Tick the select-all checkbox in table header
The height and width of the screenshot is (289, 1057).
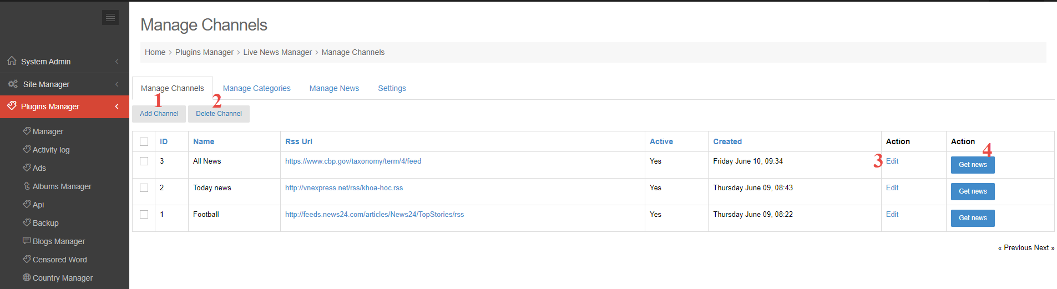[144, 141]
